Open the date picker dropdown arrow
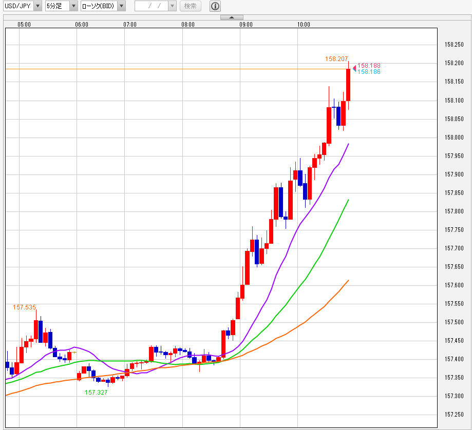Screen dimensions: 472x430 172,6
